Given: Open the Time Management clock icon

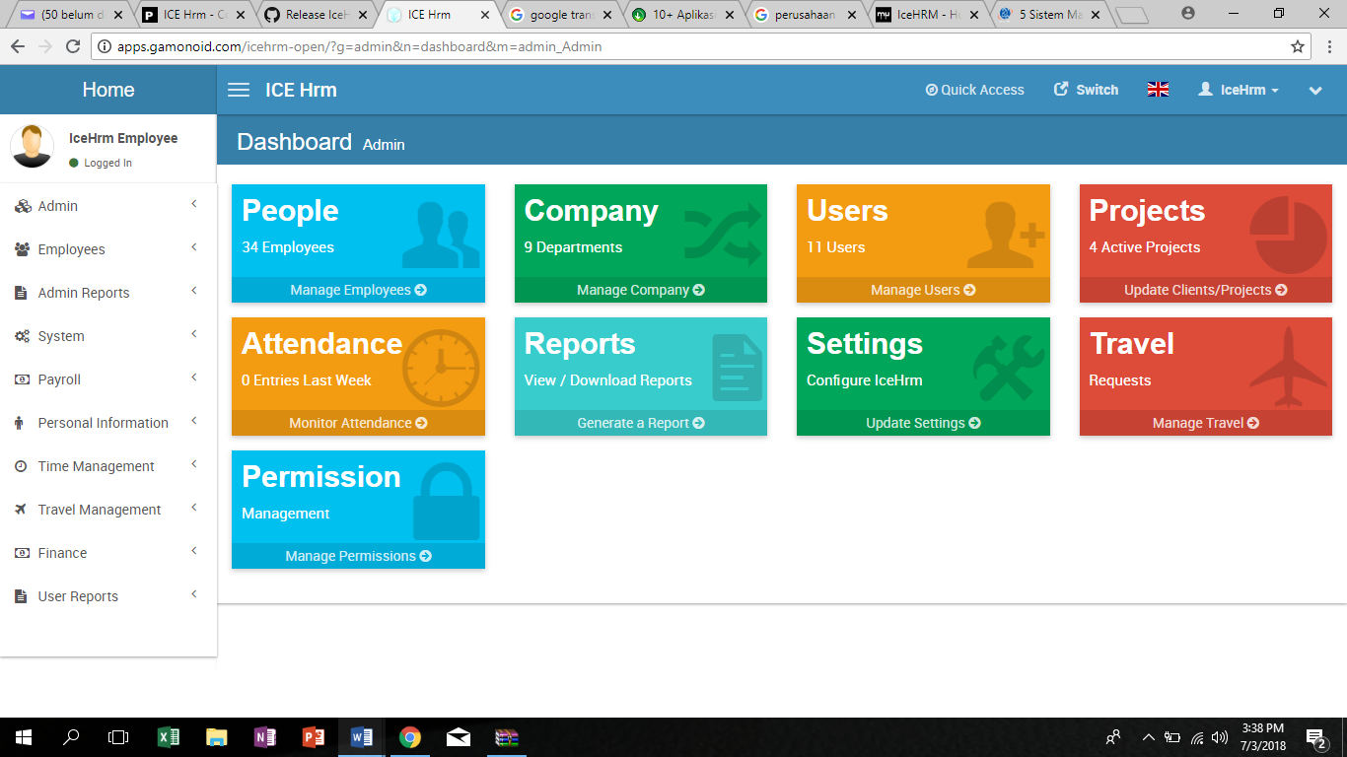Looking at the screenshot, I should tap(22, 465).
